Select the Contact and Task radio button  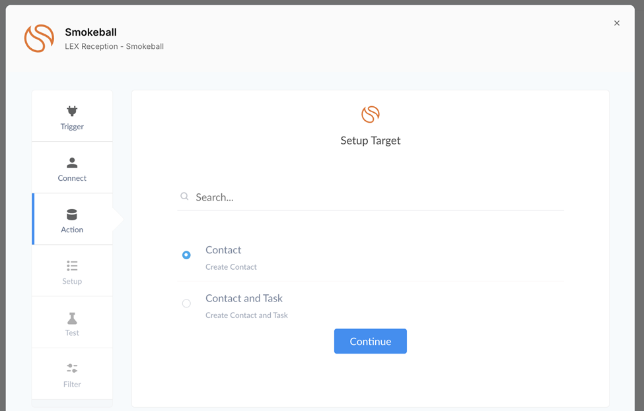pos(186,303)
